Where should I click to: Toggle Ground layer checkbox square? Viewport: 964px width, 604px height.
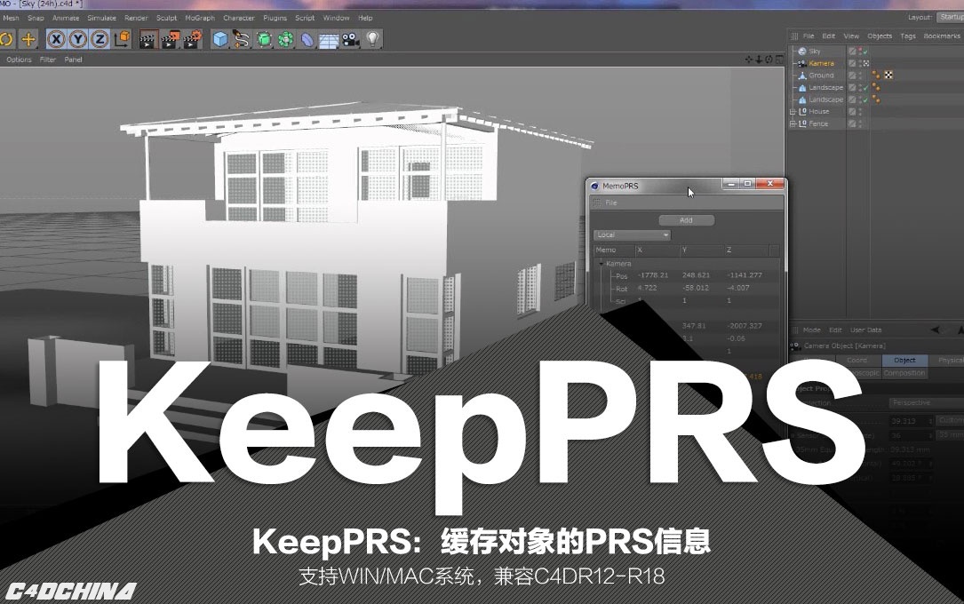[x=852, y=75]
